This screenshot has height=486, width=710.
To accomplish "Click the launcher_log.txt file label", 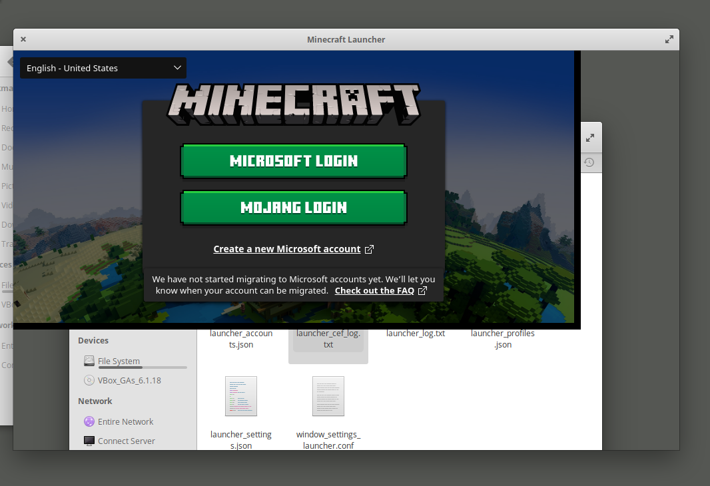I will [416, 334].
